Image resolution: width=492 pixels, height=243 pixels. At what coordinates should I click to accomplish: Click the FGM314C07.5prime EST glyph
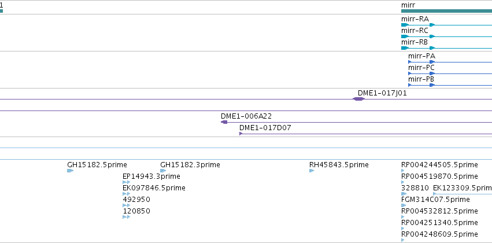404,205
